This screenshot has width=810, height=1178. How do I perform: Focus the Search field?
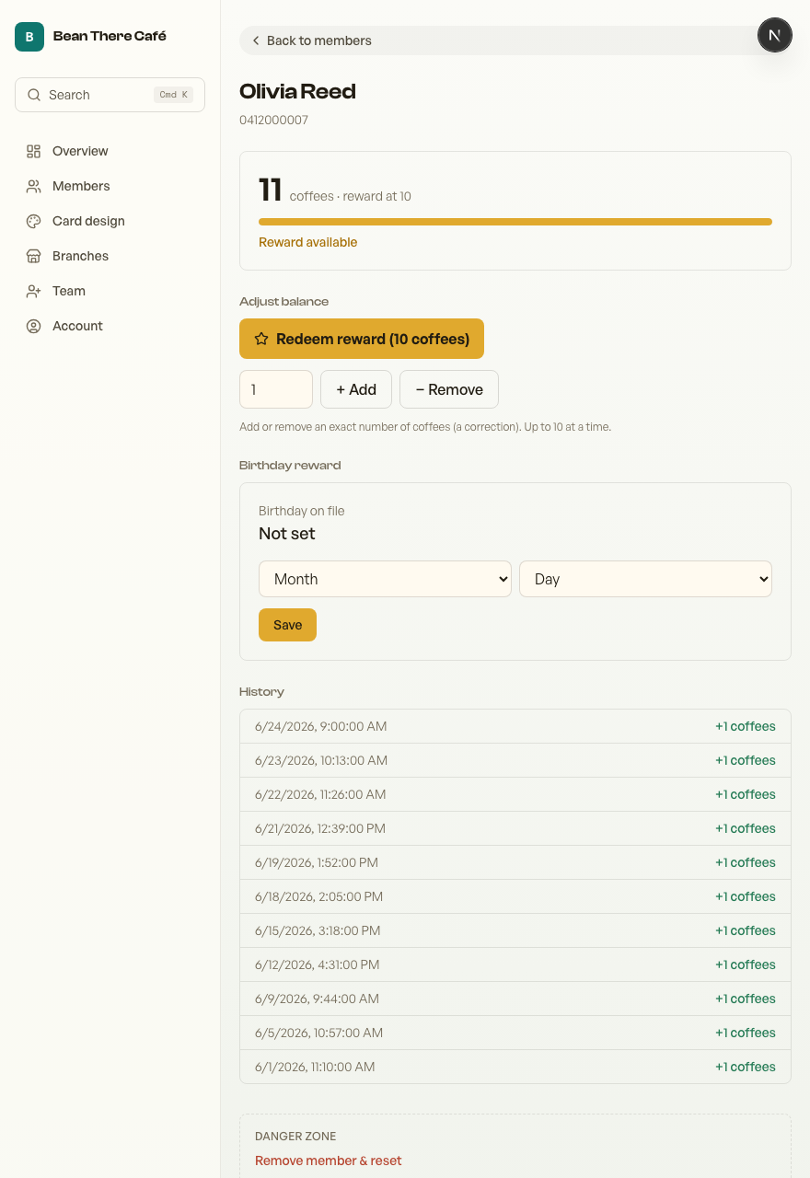point(110,95)
